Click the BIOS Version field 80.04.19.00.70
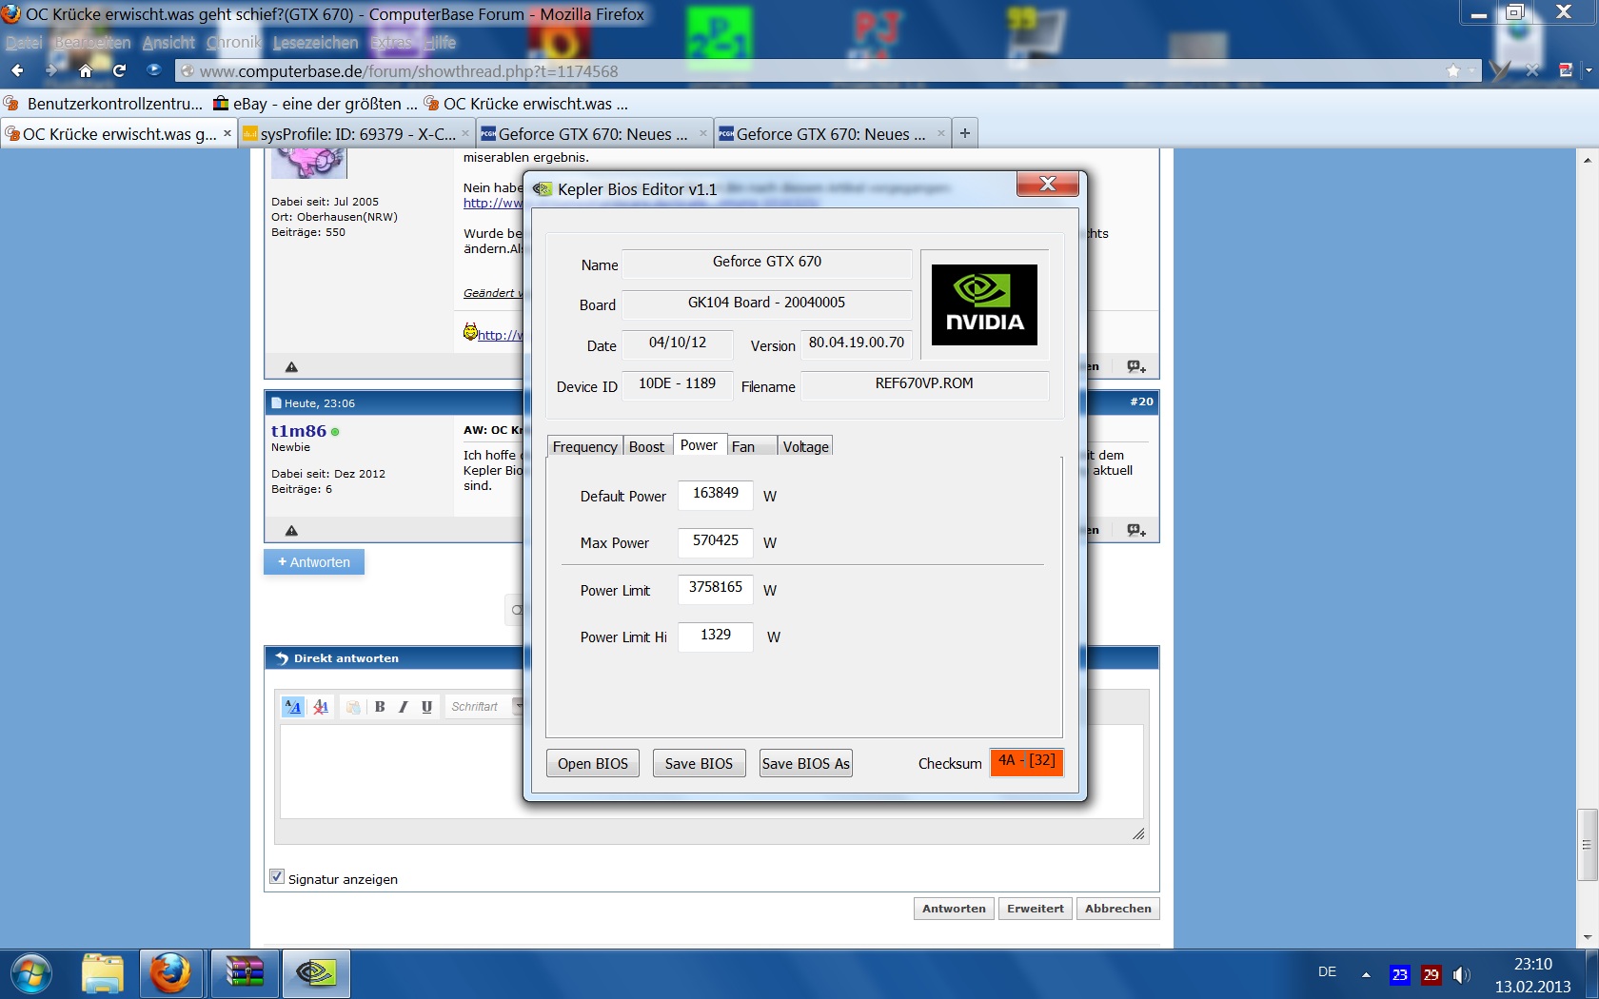Image resolution: width=1599 pixels, height=999 pixels. tap(857, 343)
